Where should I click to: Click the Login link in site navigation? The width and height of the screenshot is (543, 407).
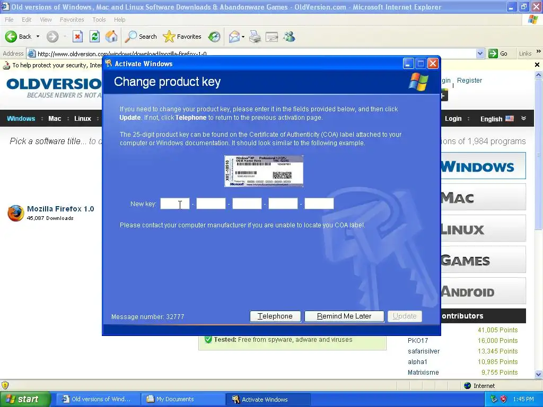[453, 119]
